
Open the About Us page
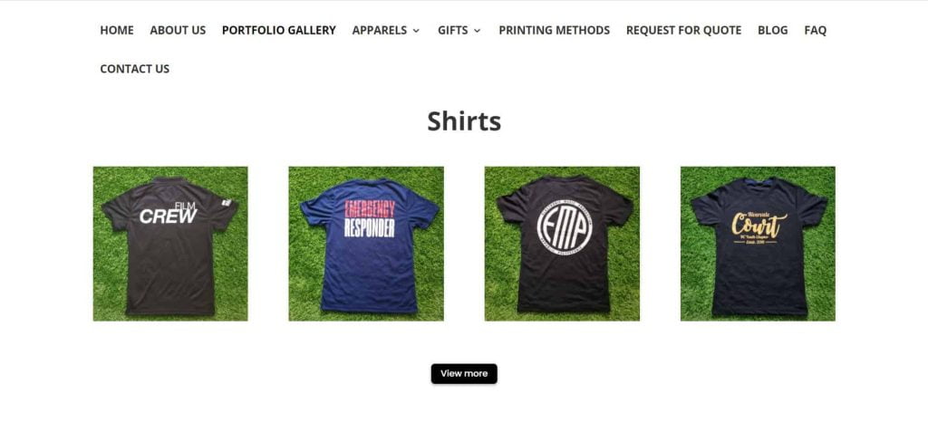(x=178, y=30)
